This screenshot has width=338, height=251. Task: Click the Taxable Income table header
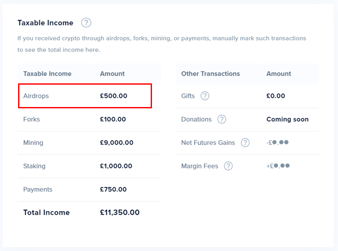pyautogui.click(x=47, y=73)
